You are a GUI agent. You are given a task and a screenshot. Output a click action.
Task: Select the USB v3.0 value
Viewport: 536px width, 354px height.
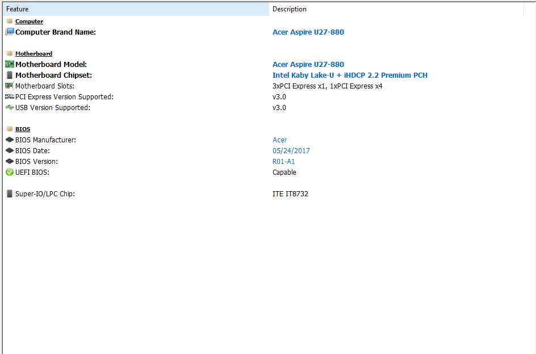click(x=279, y=108)
